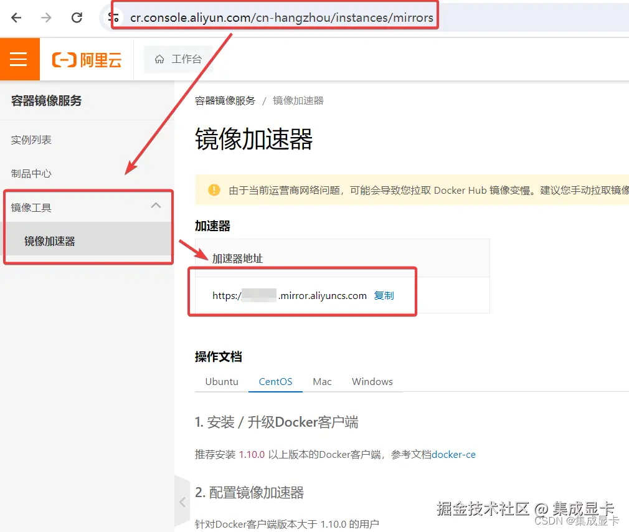Switch to the Ubuntu tab

pos(222,381)
